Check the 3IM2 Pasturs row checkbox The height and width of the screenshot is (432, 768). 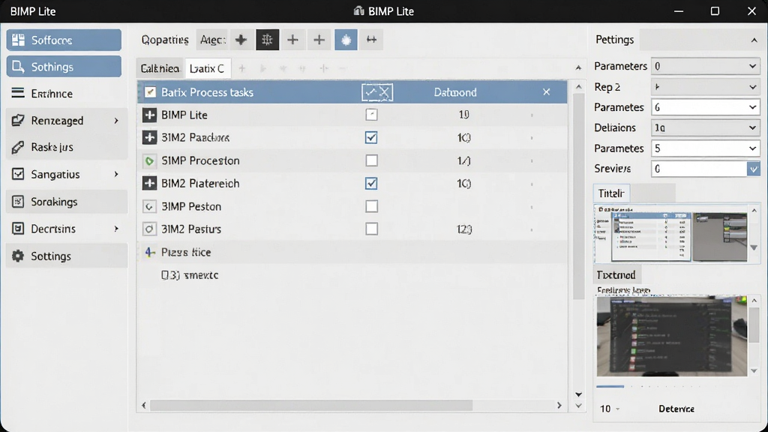(x=371, y=229)
